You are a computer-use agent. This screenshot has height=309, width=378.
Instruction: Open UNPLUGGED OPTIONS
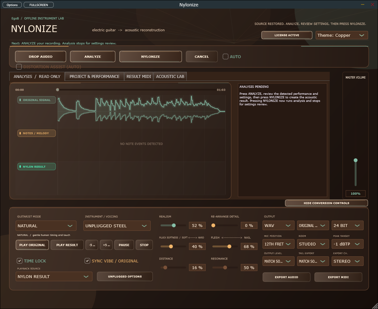(x=125, y=276)
